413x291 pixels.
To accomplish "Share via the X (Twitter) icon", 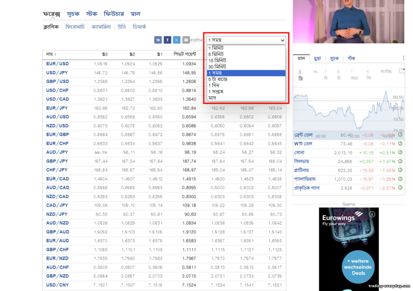I will [x=177, y=40].
